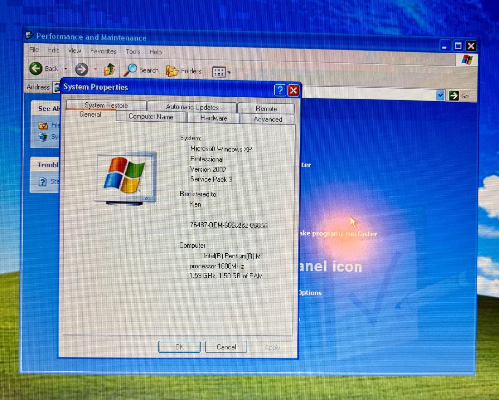This screenshot has height=400, width=499.
Task: Switch to the Automatic Updates tab
Action: pos(192,107)
